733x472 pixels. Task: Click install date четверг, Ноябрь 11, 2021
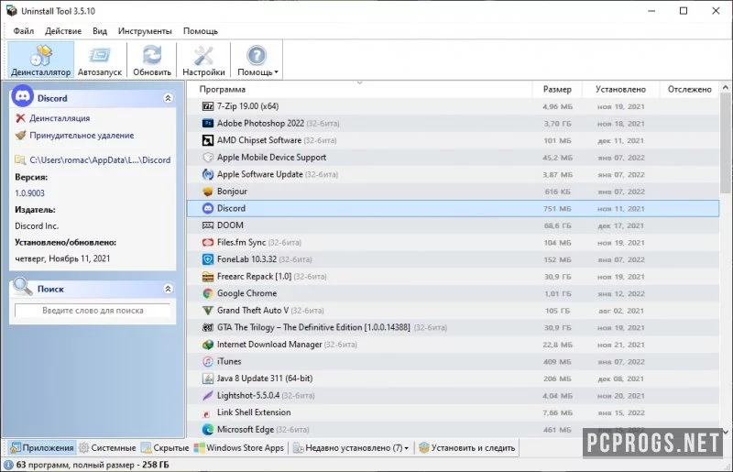[62, 258]
